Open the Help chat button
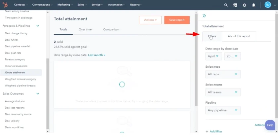 pos(270,125)
